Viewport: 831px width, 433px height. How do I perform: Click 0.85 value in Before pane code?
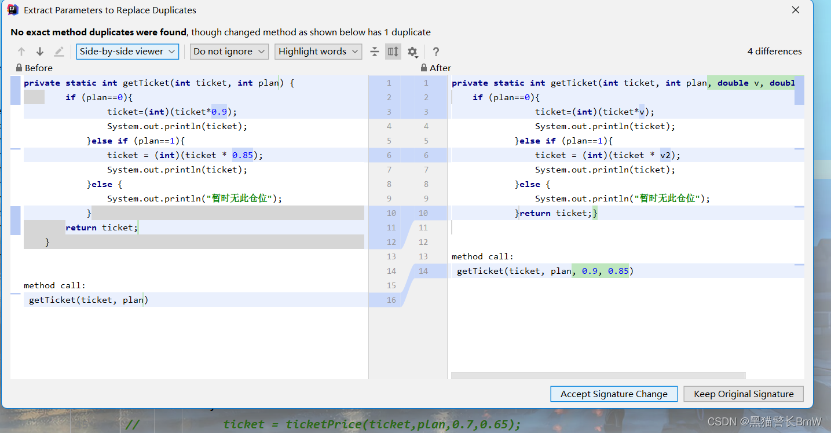click(243, 155)
